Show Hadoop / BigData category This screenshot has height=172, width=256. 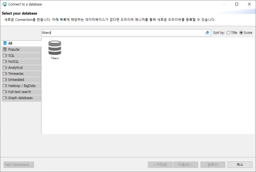click(x=21, y=86)
